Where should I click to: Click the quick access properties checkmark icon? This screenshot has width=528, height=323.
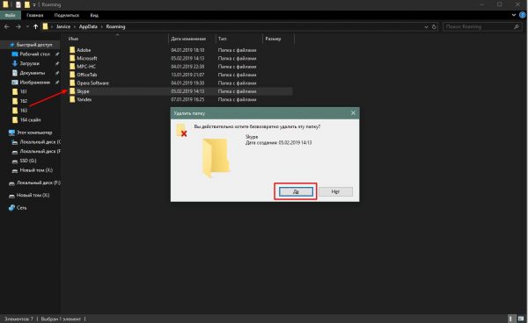[18, 4]
